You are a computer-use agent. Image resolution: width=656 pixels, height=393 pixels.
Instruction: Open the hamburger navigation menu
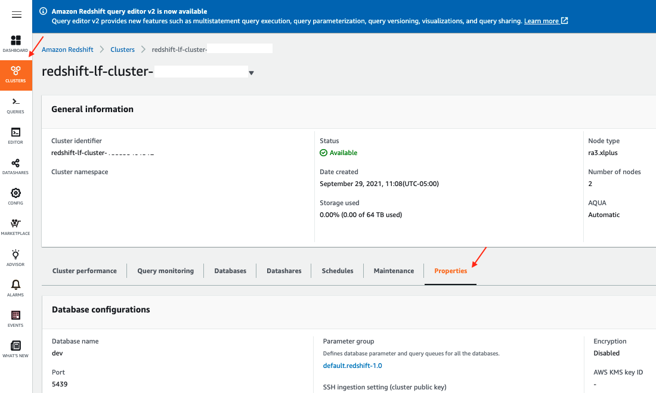pos(16,15)
